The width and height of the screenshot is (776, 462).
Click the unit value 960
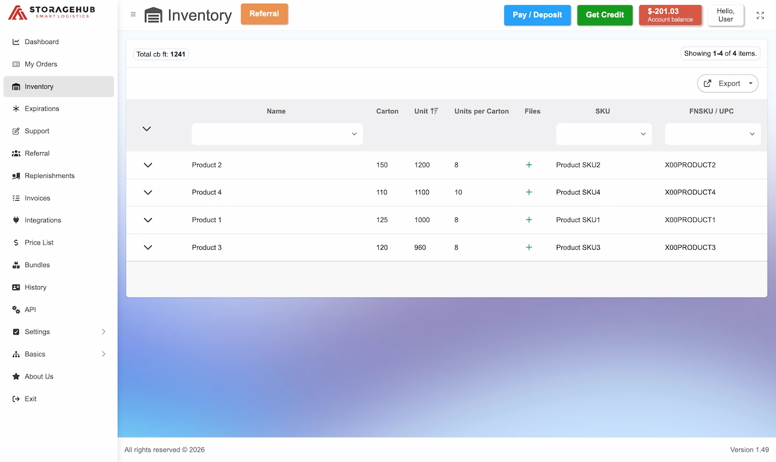point(420,247)
